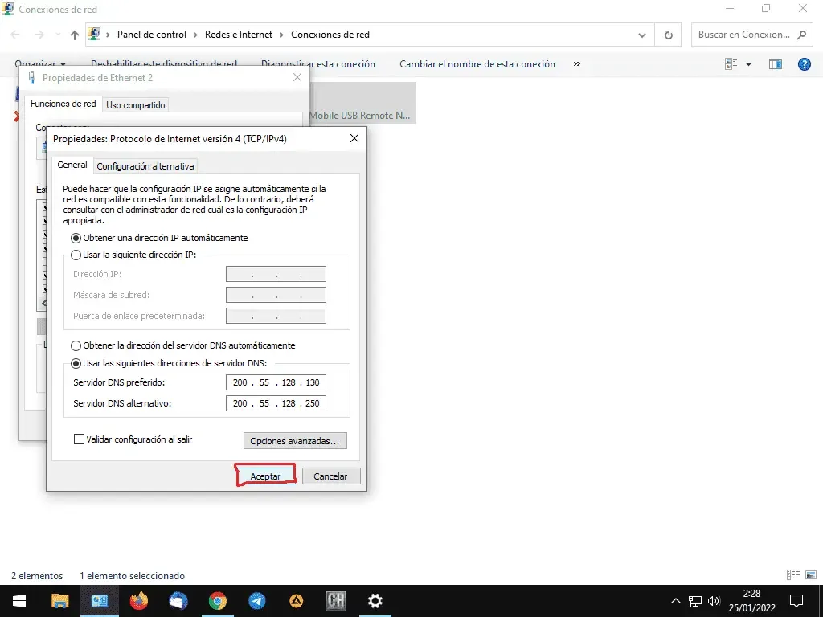Click Cancelar in the TCP/IPv4 dialog
Screen dimensions: 823x617
point(330,476)
